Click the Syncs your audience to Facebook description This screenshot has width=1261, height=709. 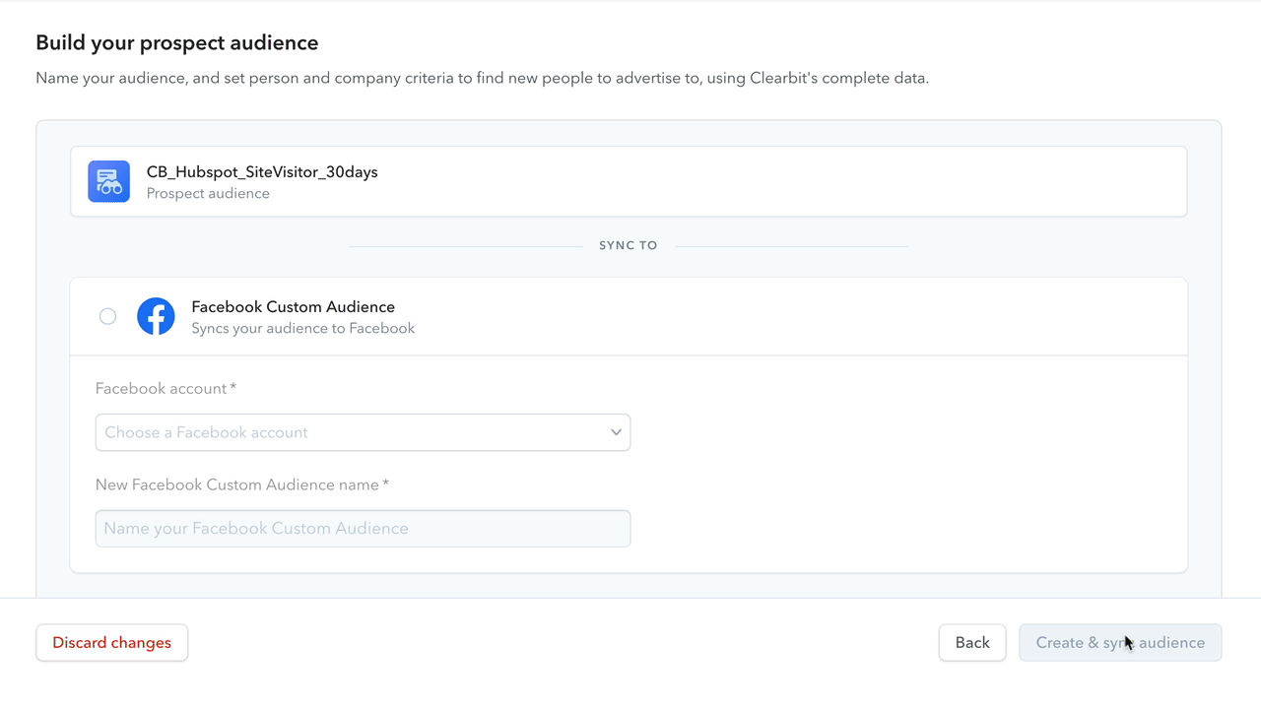(x=302, y=329)
